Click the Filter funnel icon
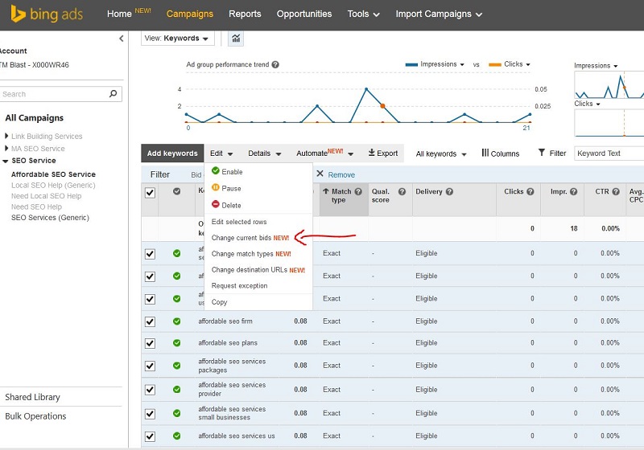644x450 pixels. pyautogui.click(x=542, y=153)
